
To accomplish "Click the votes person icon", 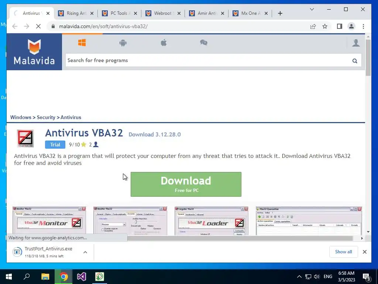I will click(x=96, y=145).
